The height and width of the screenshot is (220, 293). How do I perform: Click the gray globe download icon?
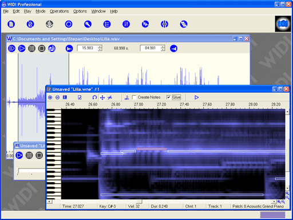click(x=49, y=24)
